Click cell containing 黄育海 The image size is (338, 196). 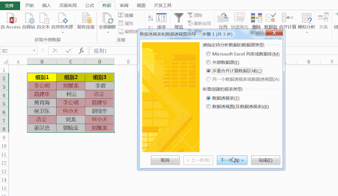42,102
